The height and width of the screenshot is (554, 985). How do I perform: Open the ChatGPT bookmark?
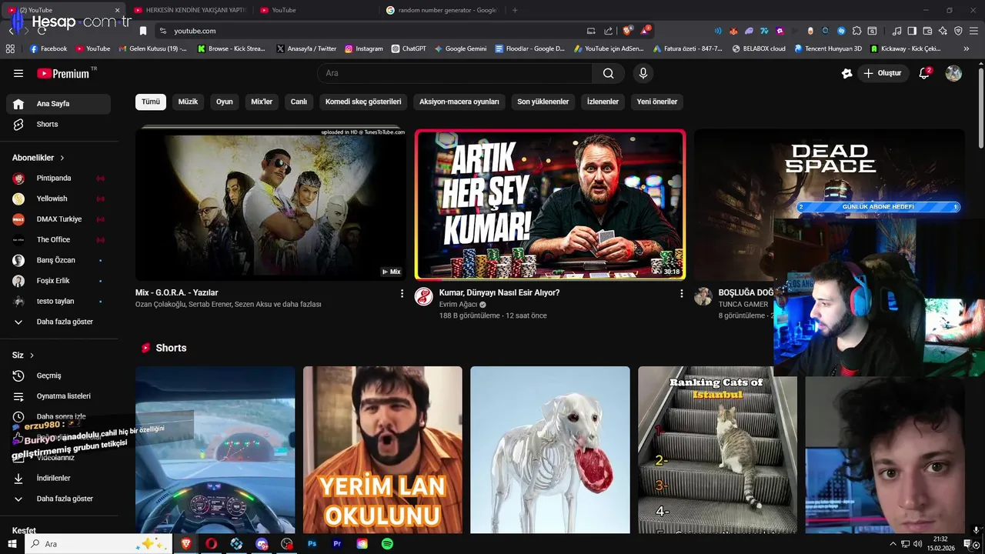(x=408, y=48)
